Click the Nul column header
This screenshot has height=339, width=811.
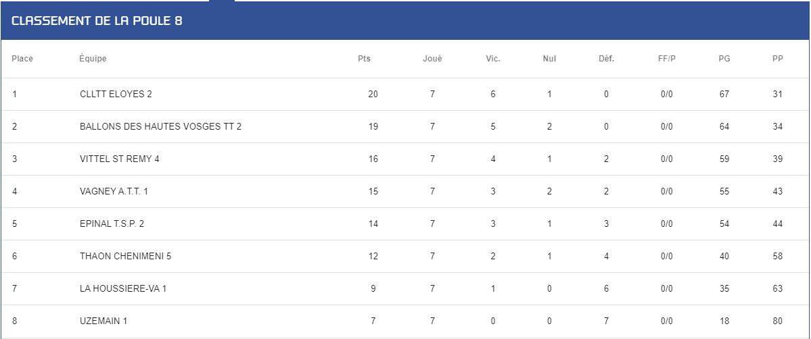(x=549, y=59)
